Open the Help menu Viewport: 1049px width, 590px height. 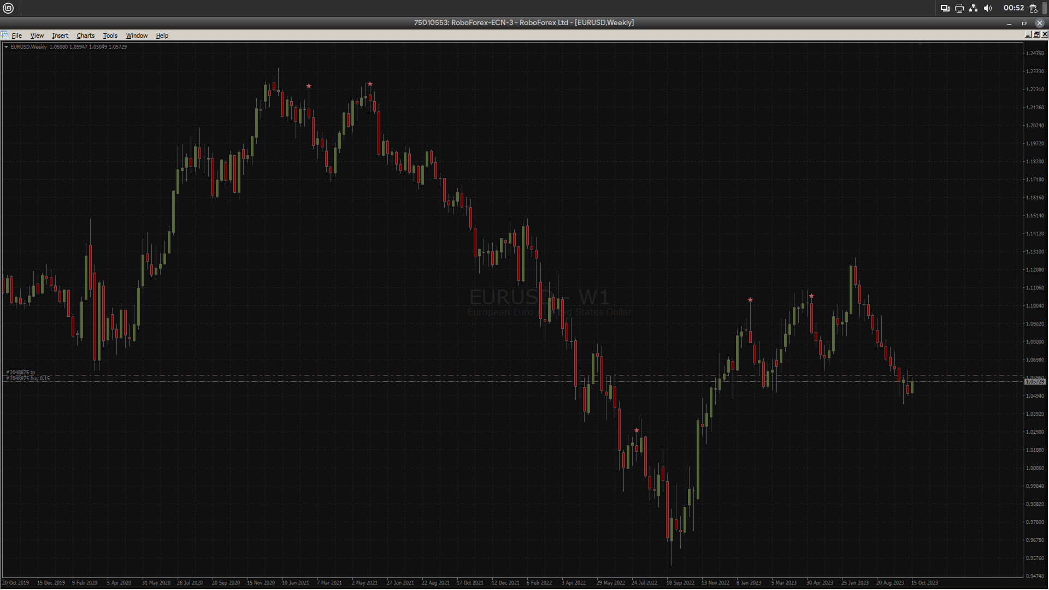[x=162, y=36]
